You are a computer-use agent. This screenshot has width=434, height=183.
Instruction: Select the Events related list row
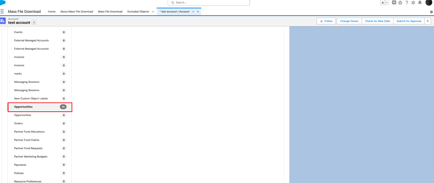40,32
